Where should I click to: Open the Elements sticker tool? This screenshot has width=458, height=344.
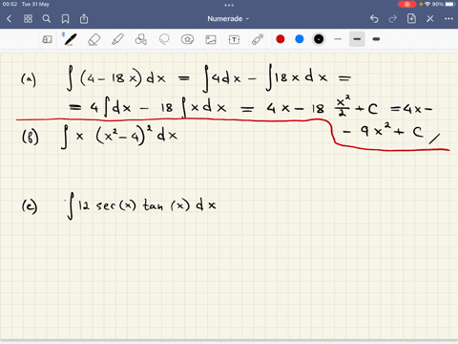tap(187, 39)
